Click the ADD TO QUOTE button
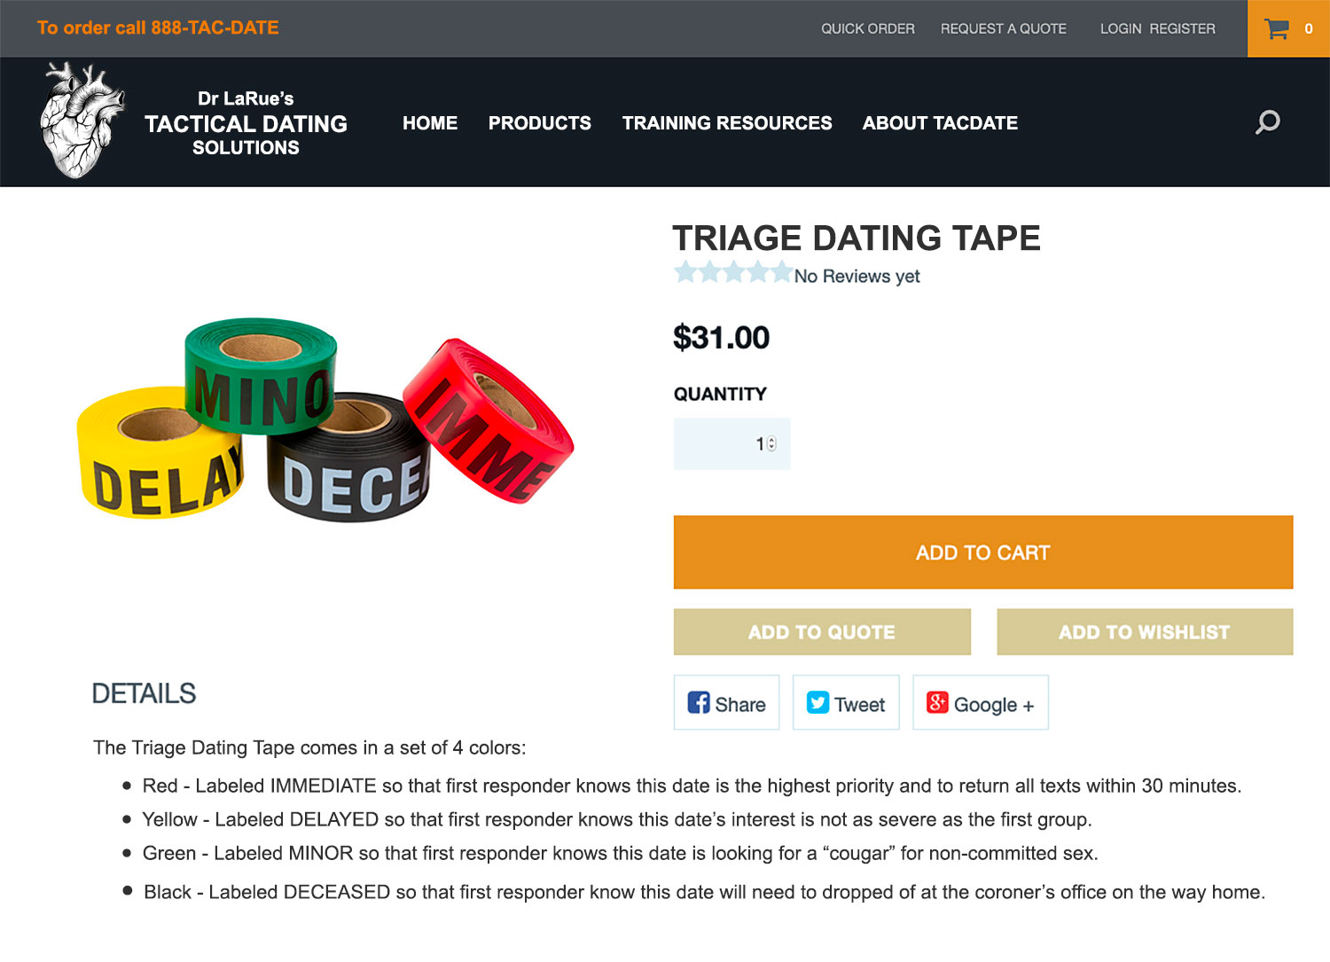Viewport: 1330px width, 962px height. pyautogui.click(x=822, y=632)
